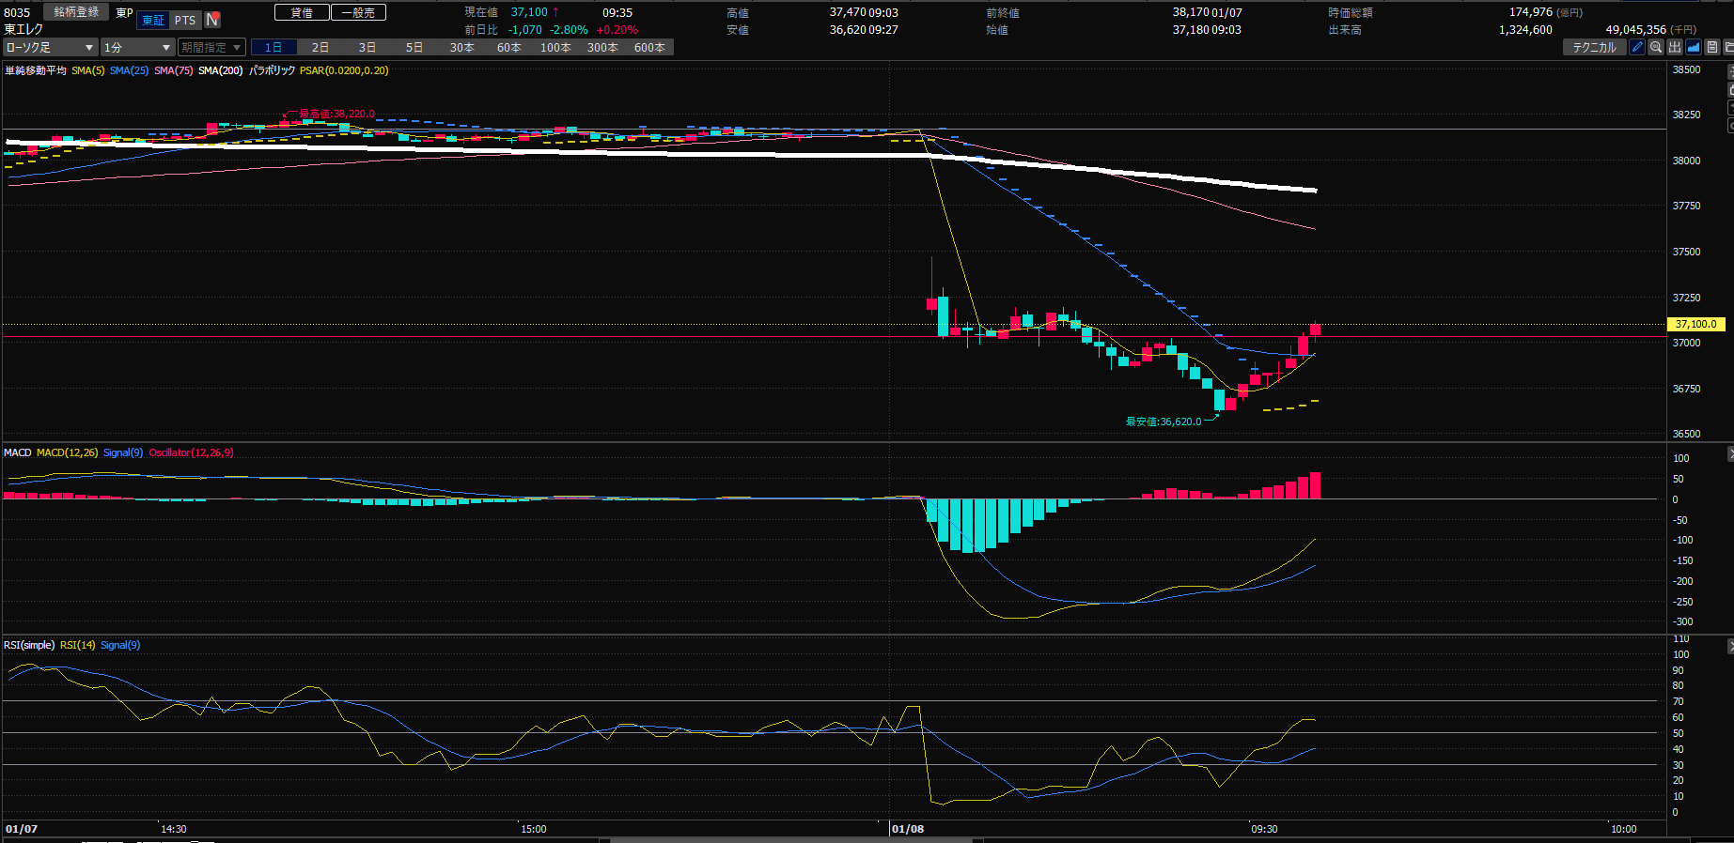Image resolution: width=1734 pixels, height=843 pixels.
Task: Click the magnifier zoom icon
Action: (x=1656, y=47)
